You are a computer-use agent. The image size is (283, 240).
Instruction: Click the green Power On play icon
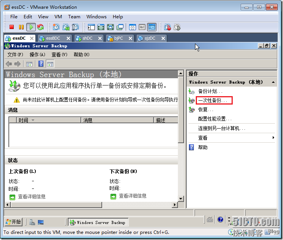[x=31, y=27]
